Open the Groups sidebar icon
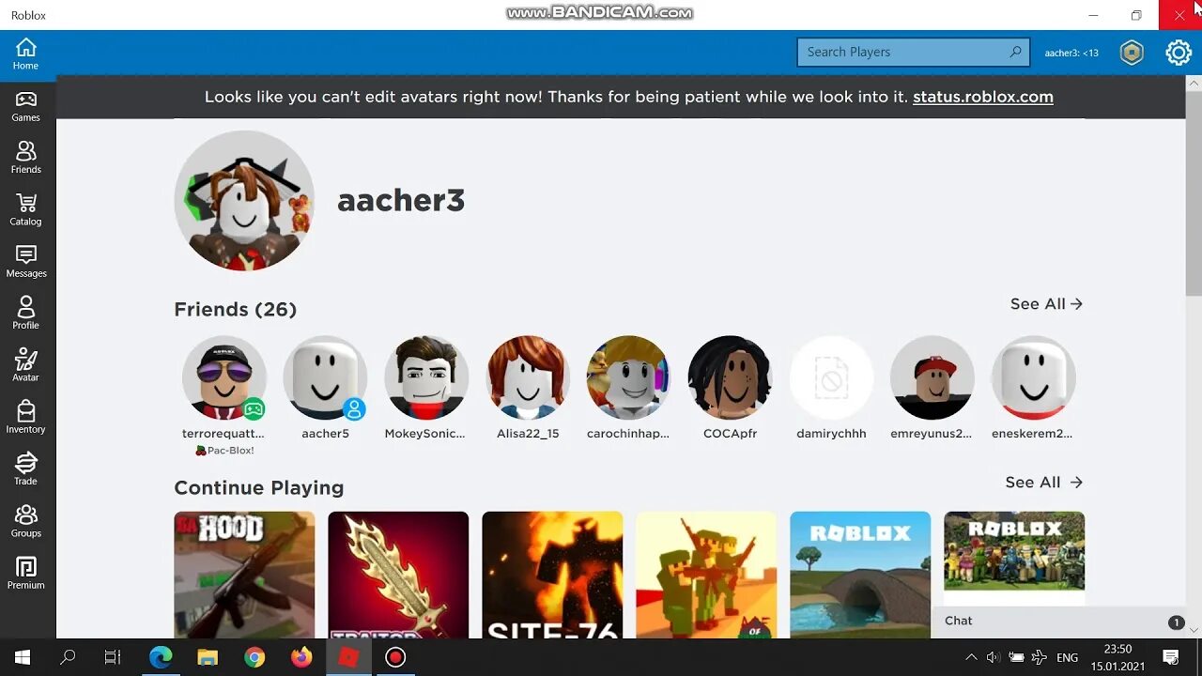1202x676 pixels. [x=25, y=521]
